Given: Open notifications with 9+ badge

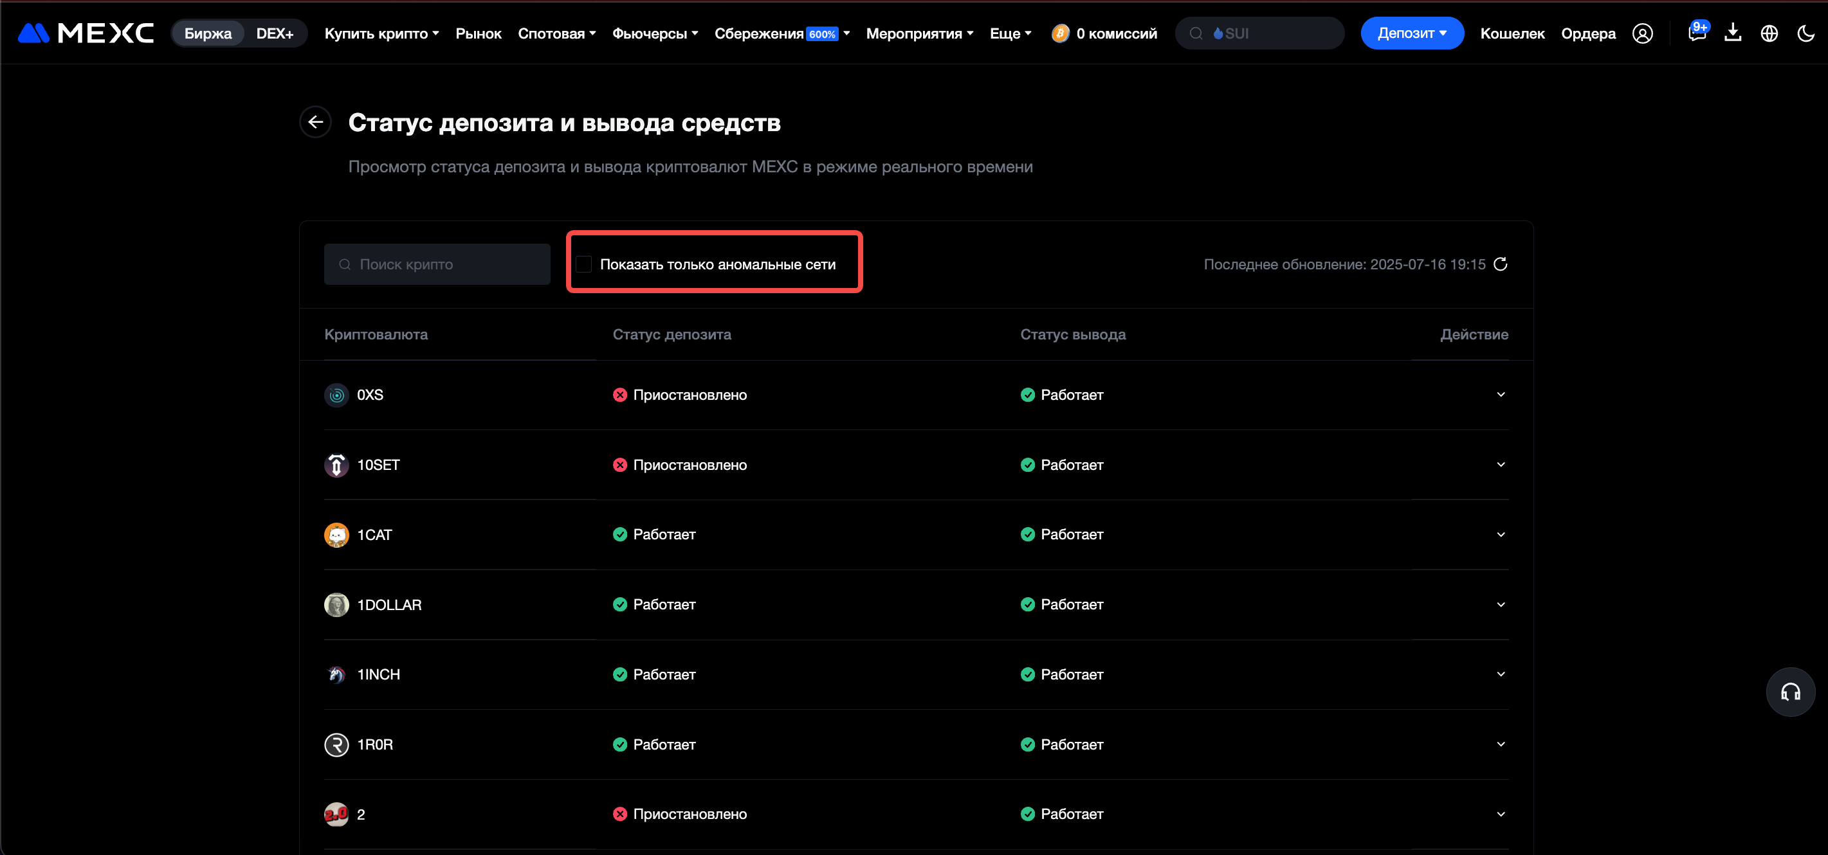Looking at the screenshot, I should coord(1697,33).
